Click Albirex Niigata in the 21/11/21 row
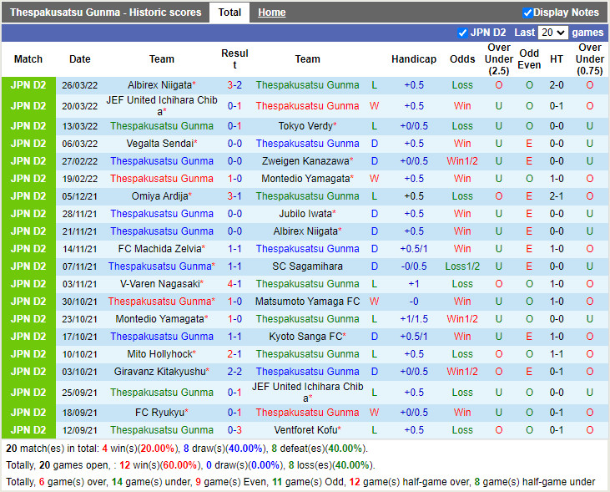This screenshot has width=610, height=492. tap(305, 231)
